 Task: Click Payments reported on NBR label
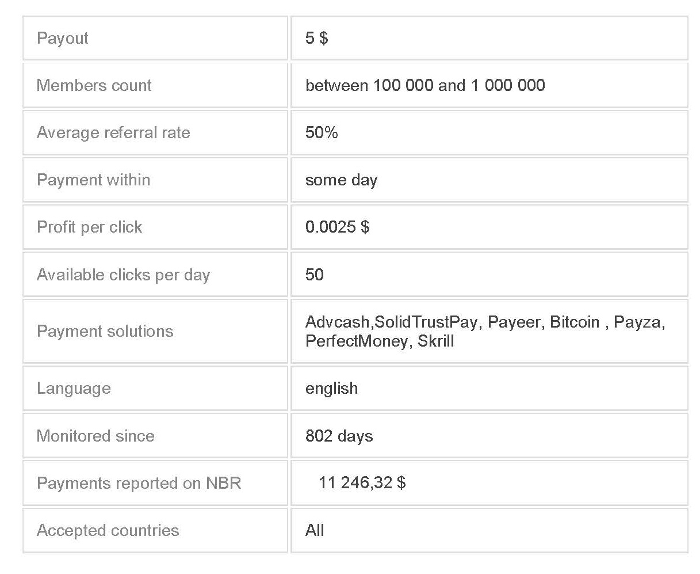tap(139, 483)
